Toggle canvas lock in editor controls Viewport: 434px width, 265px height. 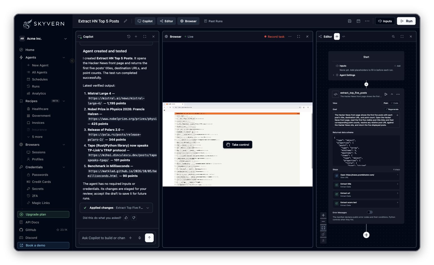click(x=323, y=234)
